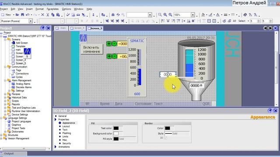The height and width of the screenshot is (157, 280).
Task: Select the Flashing properties entry
Action: [x=66, y=133]
